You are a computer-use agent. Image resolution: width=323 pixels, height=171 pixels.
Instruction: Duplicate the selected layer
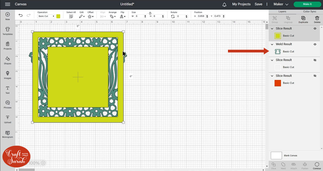coord(303,19)
